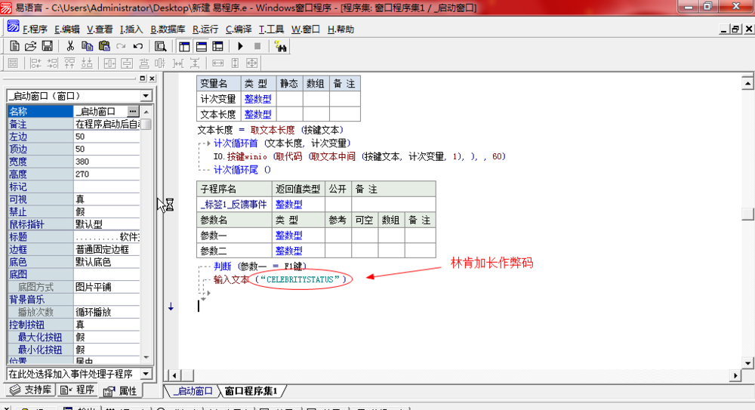Viewport: 755px width, 410px height.
Task: Select the 鼠标指针 property value 默认型
Action: coord(106,224)
